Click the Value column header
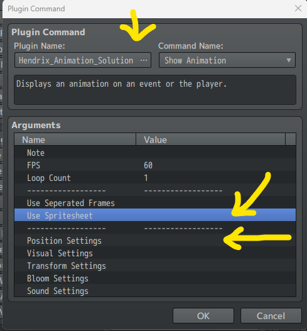 [210, 139]
